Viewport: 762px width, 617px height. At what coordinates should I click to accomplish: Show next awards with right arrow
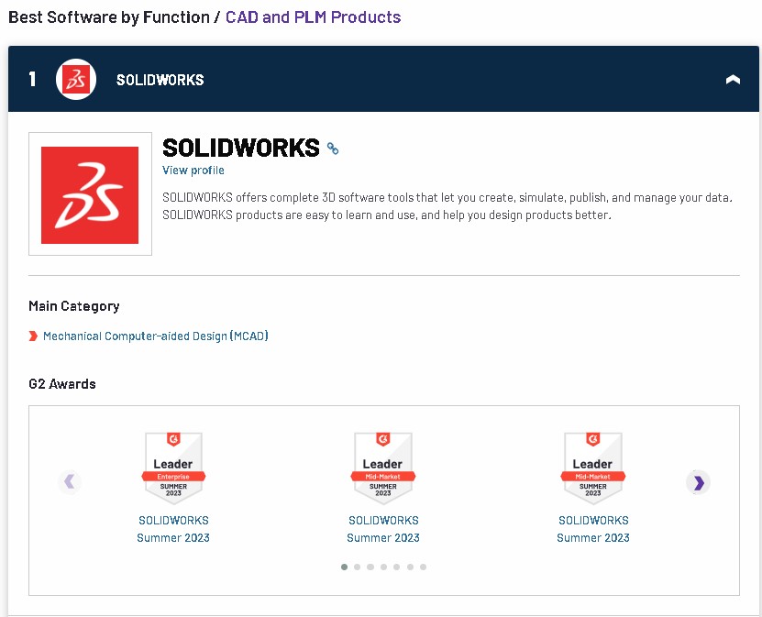pyautogui.click(x=699, y=482)
